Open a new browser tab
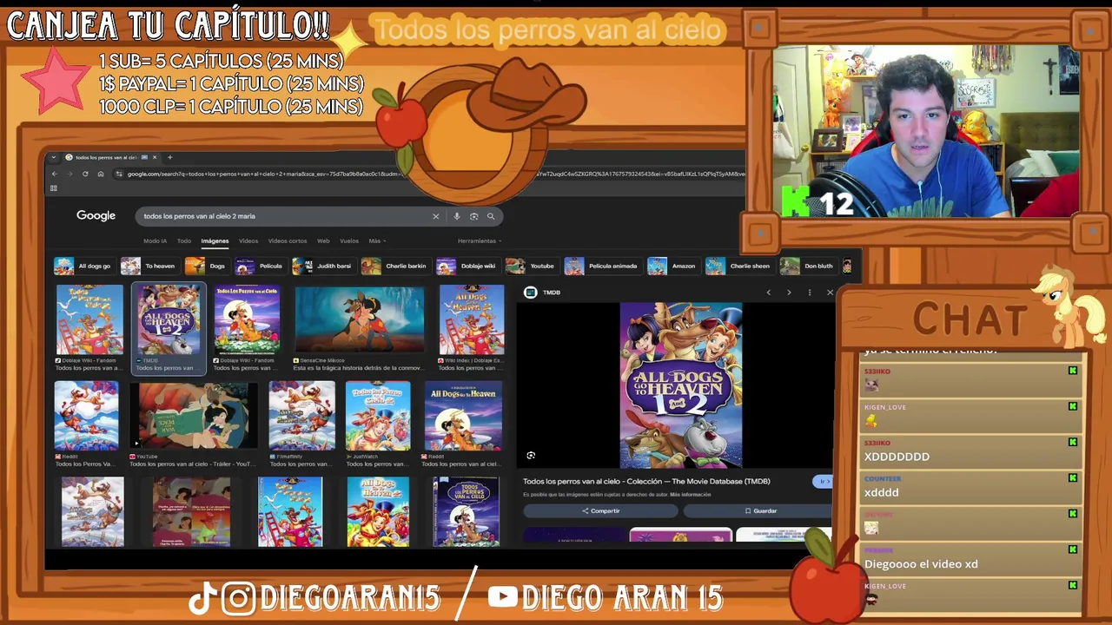The image size is (1112, 625). click(169, 157)
